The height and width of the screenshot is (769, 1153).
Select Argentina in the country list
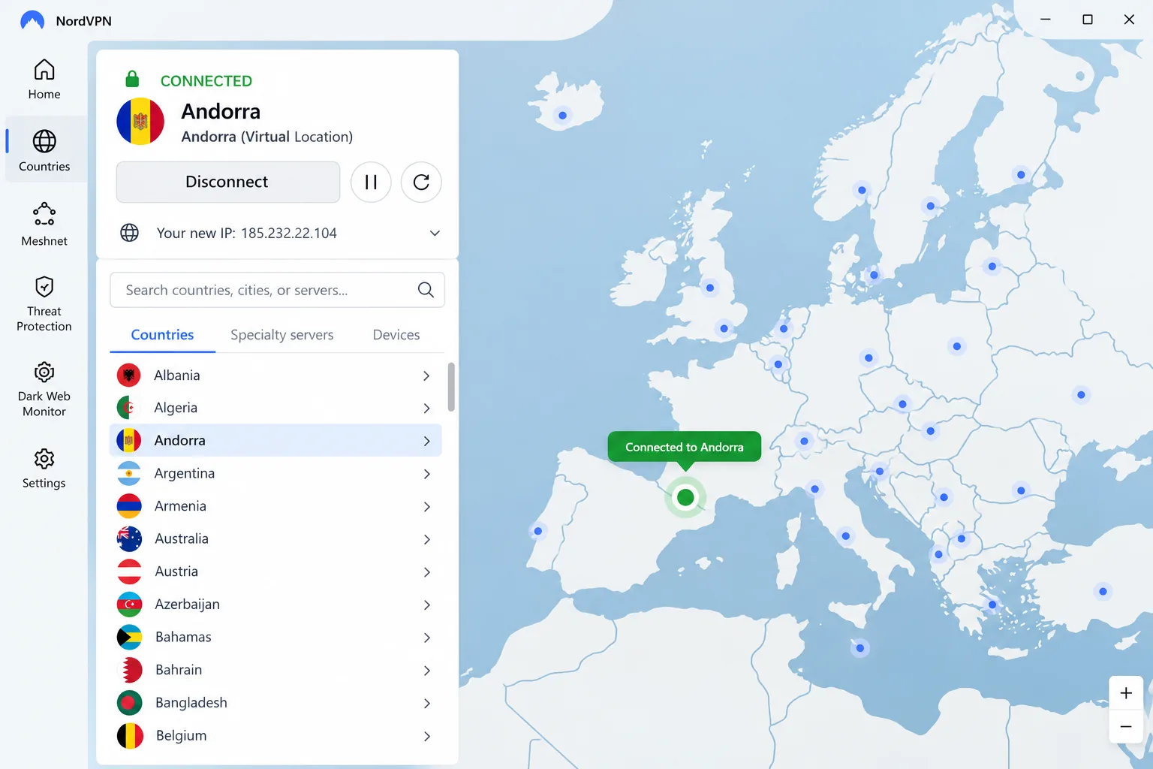[x=275, y=473]
